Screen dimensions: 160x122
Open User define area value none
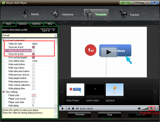pyautogui.click(x=35, y=61)
